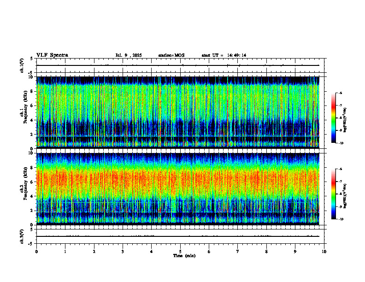The height and width of the screenshot is (282, 365).
Task: Click the "VLF Spectra" plot title
Action: (52, 55)
